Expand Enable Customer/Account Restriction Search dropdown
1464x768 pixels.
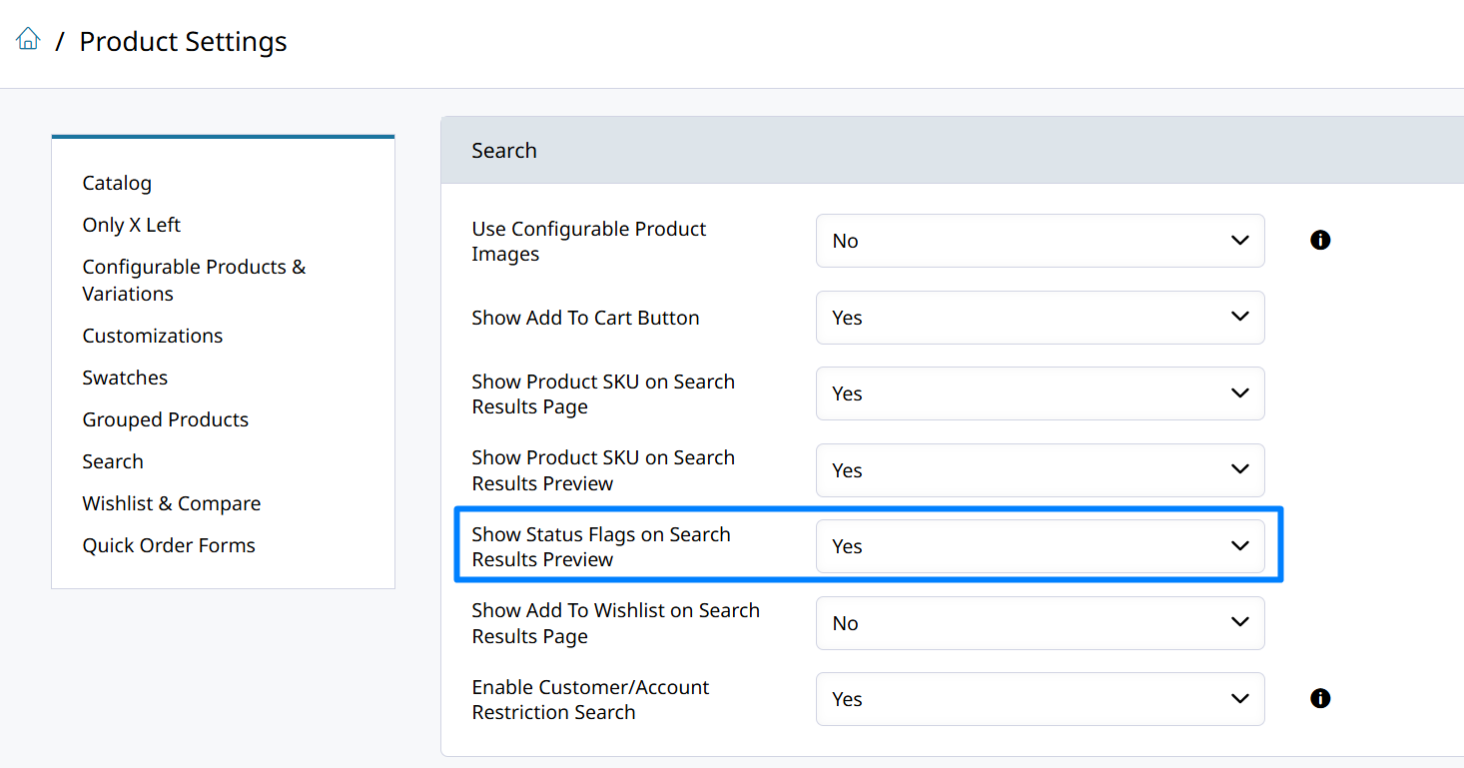[x=1040, y=699]
